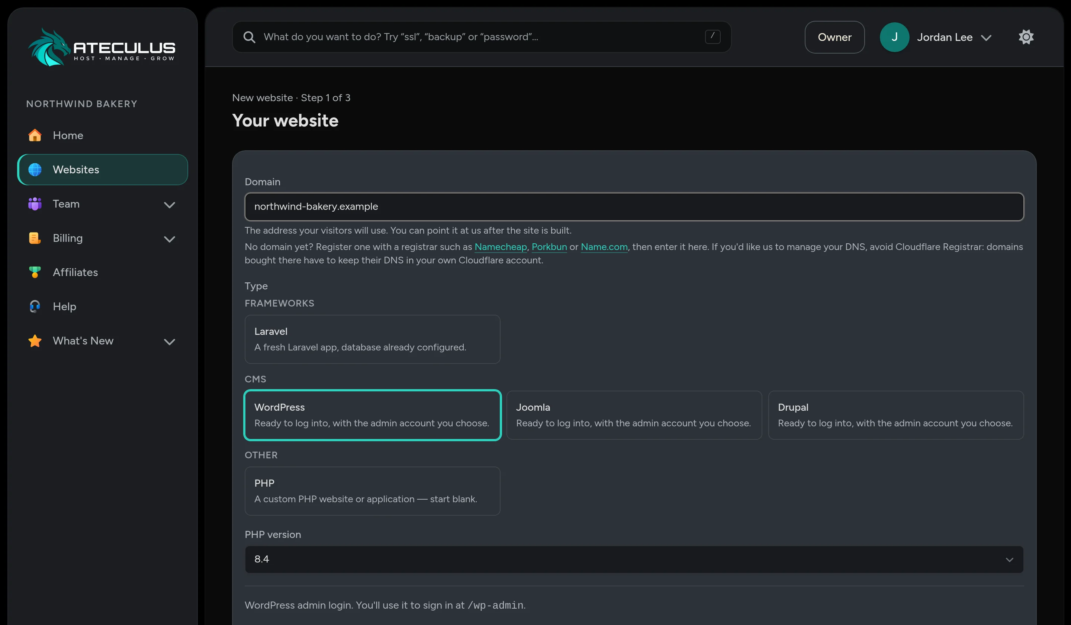Expand the What's New submenu chevron

click(x=170, y=342)
